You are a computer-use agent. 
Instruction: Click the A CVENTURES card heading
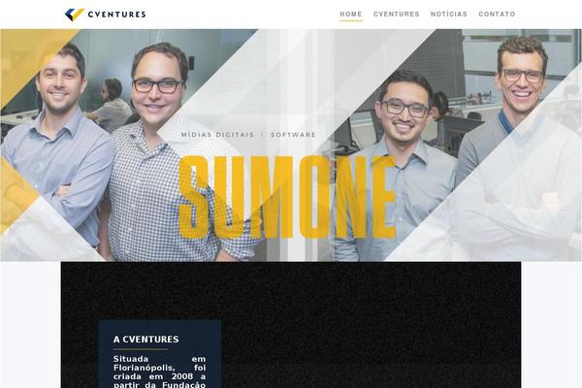(145, 339)
